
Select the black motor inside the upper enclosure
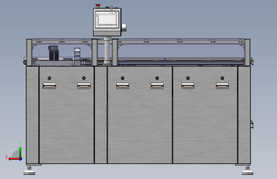[54, 53]
